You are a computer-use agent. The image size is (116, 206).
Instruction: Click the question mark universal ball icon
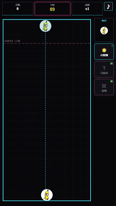[x=104, y=68]
